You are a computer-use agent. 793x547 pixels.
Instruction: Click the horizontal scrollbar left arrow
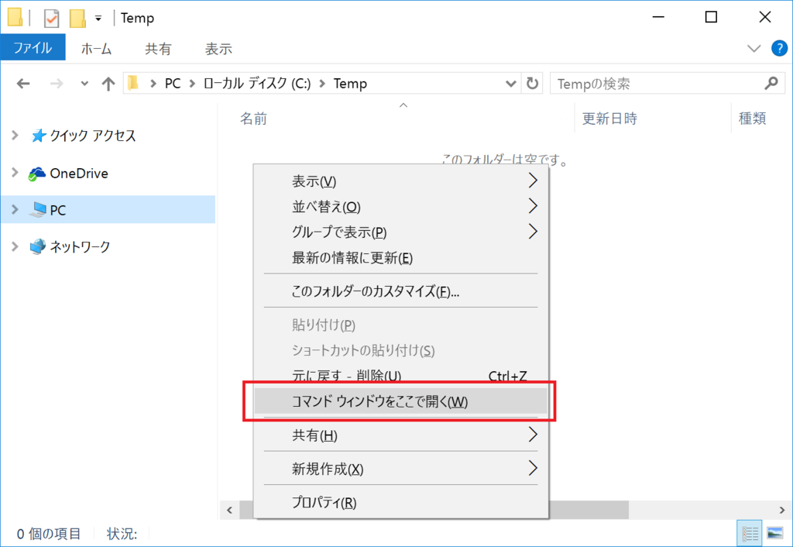tap(229, 510)
